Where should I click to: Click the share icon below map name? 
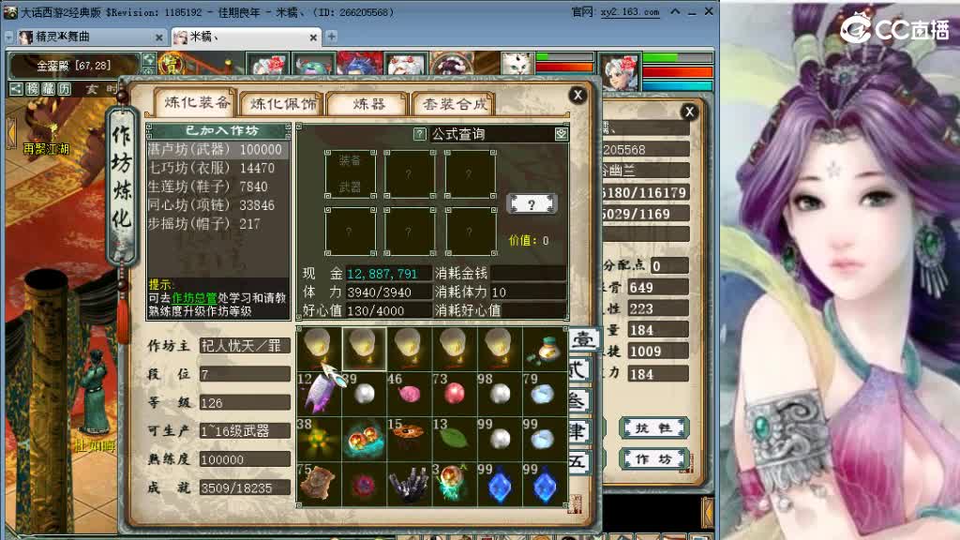tap(16, 89)
